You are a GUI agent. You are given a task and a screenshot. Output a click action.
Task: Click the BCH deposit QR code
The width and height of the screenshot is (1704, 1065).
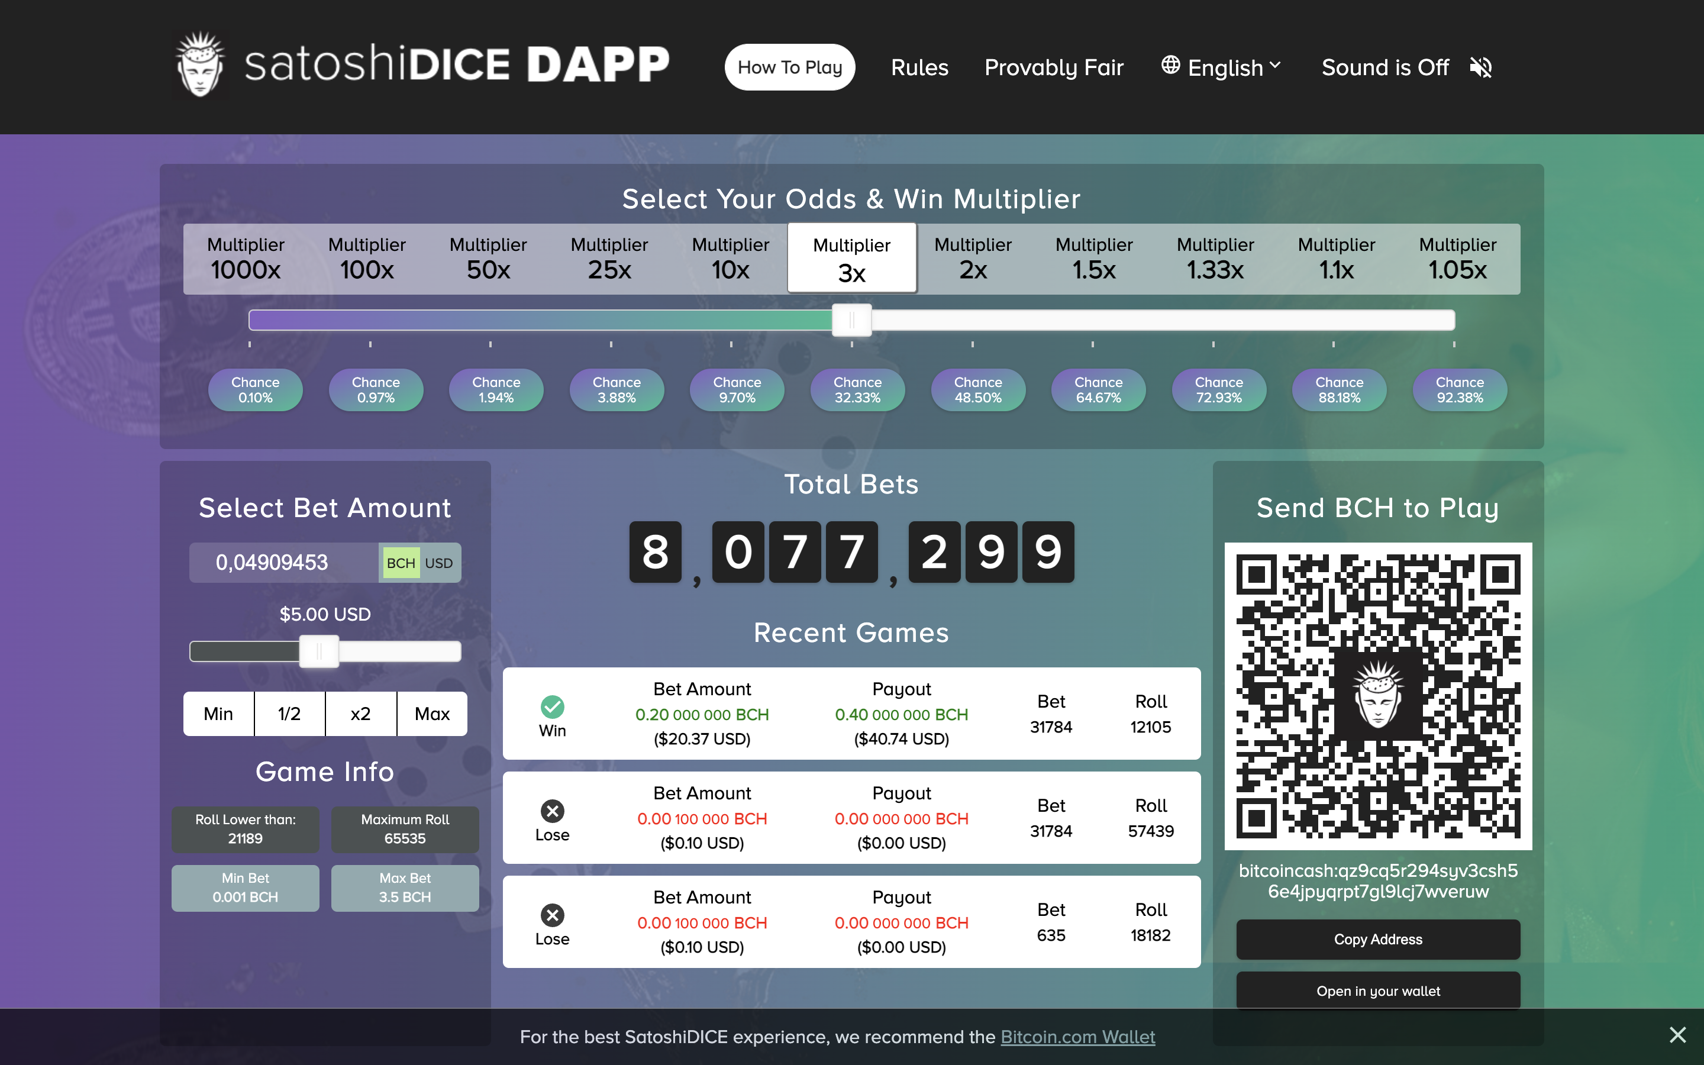(1378, 696)
